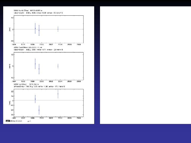191x143 pixels.
Task: Click the GMT logo below the plots
Action: coord(8,121)
